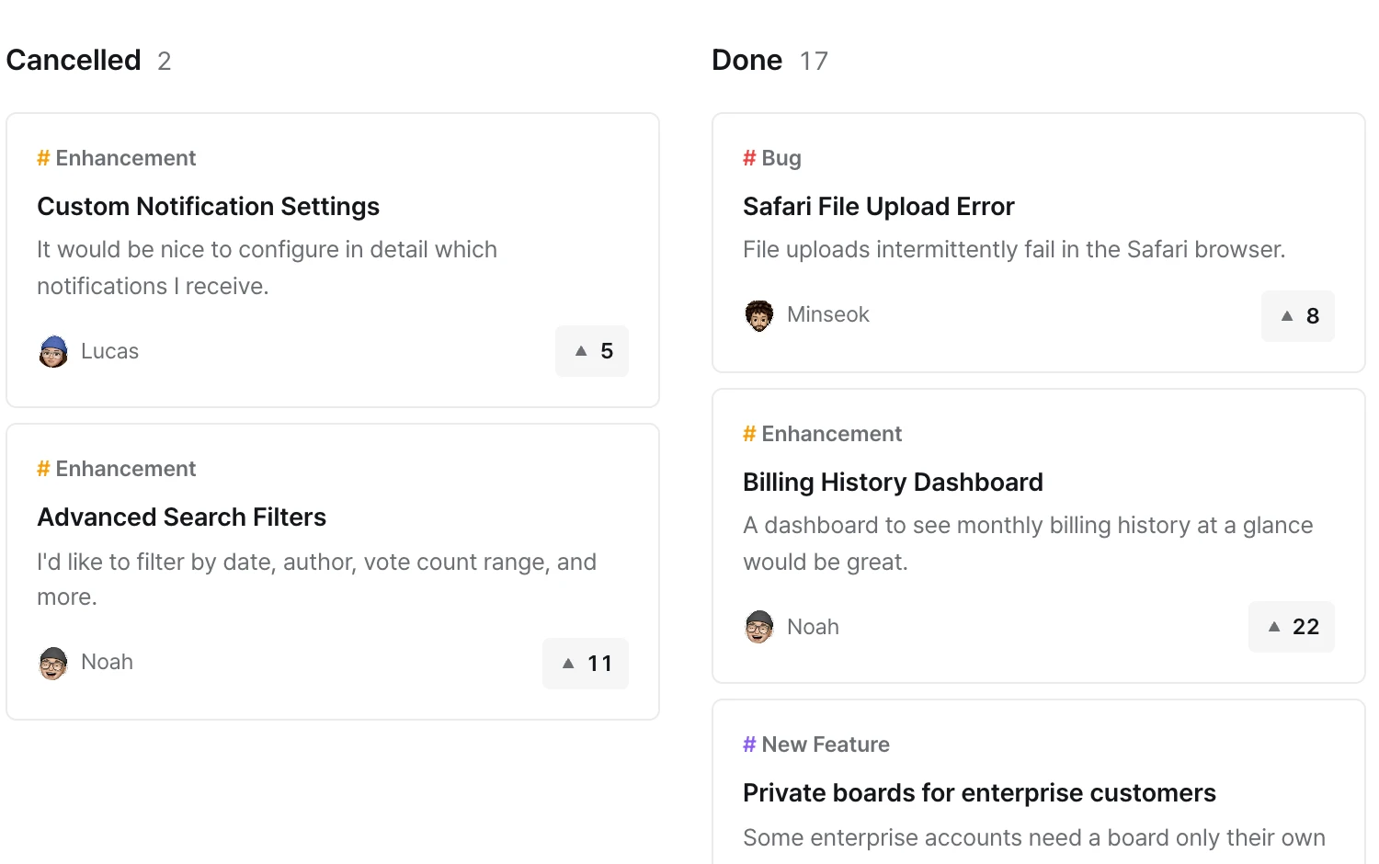Click description 'A dashboard to see monthly billing'

(1029, 544)
